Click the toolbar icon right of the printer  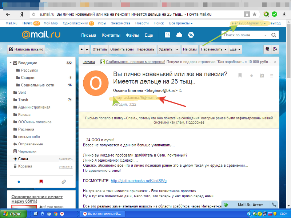275,49
